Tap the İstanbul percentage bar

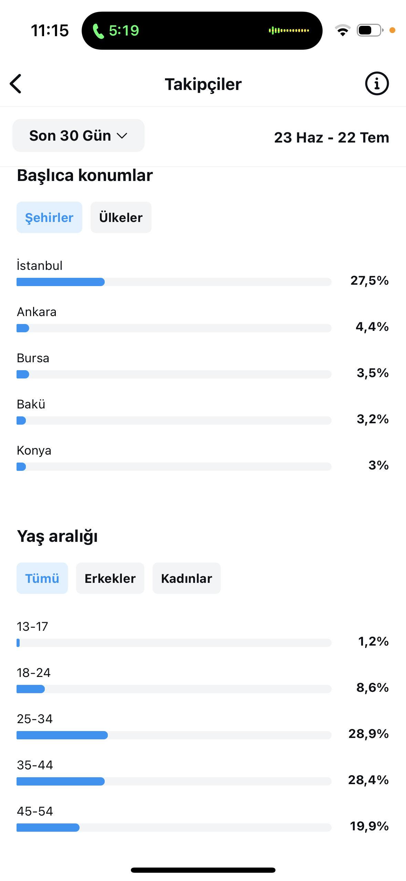pyautogui.click(x=174, y=282)
